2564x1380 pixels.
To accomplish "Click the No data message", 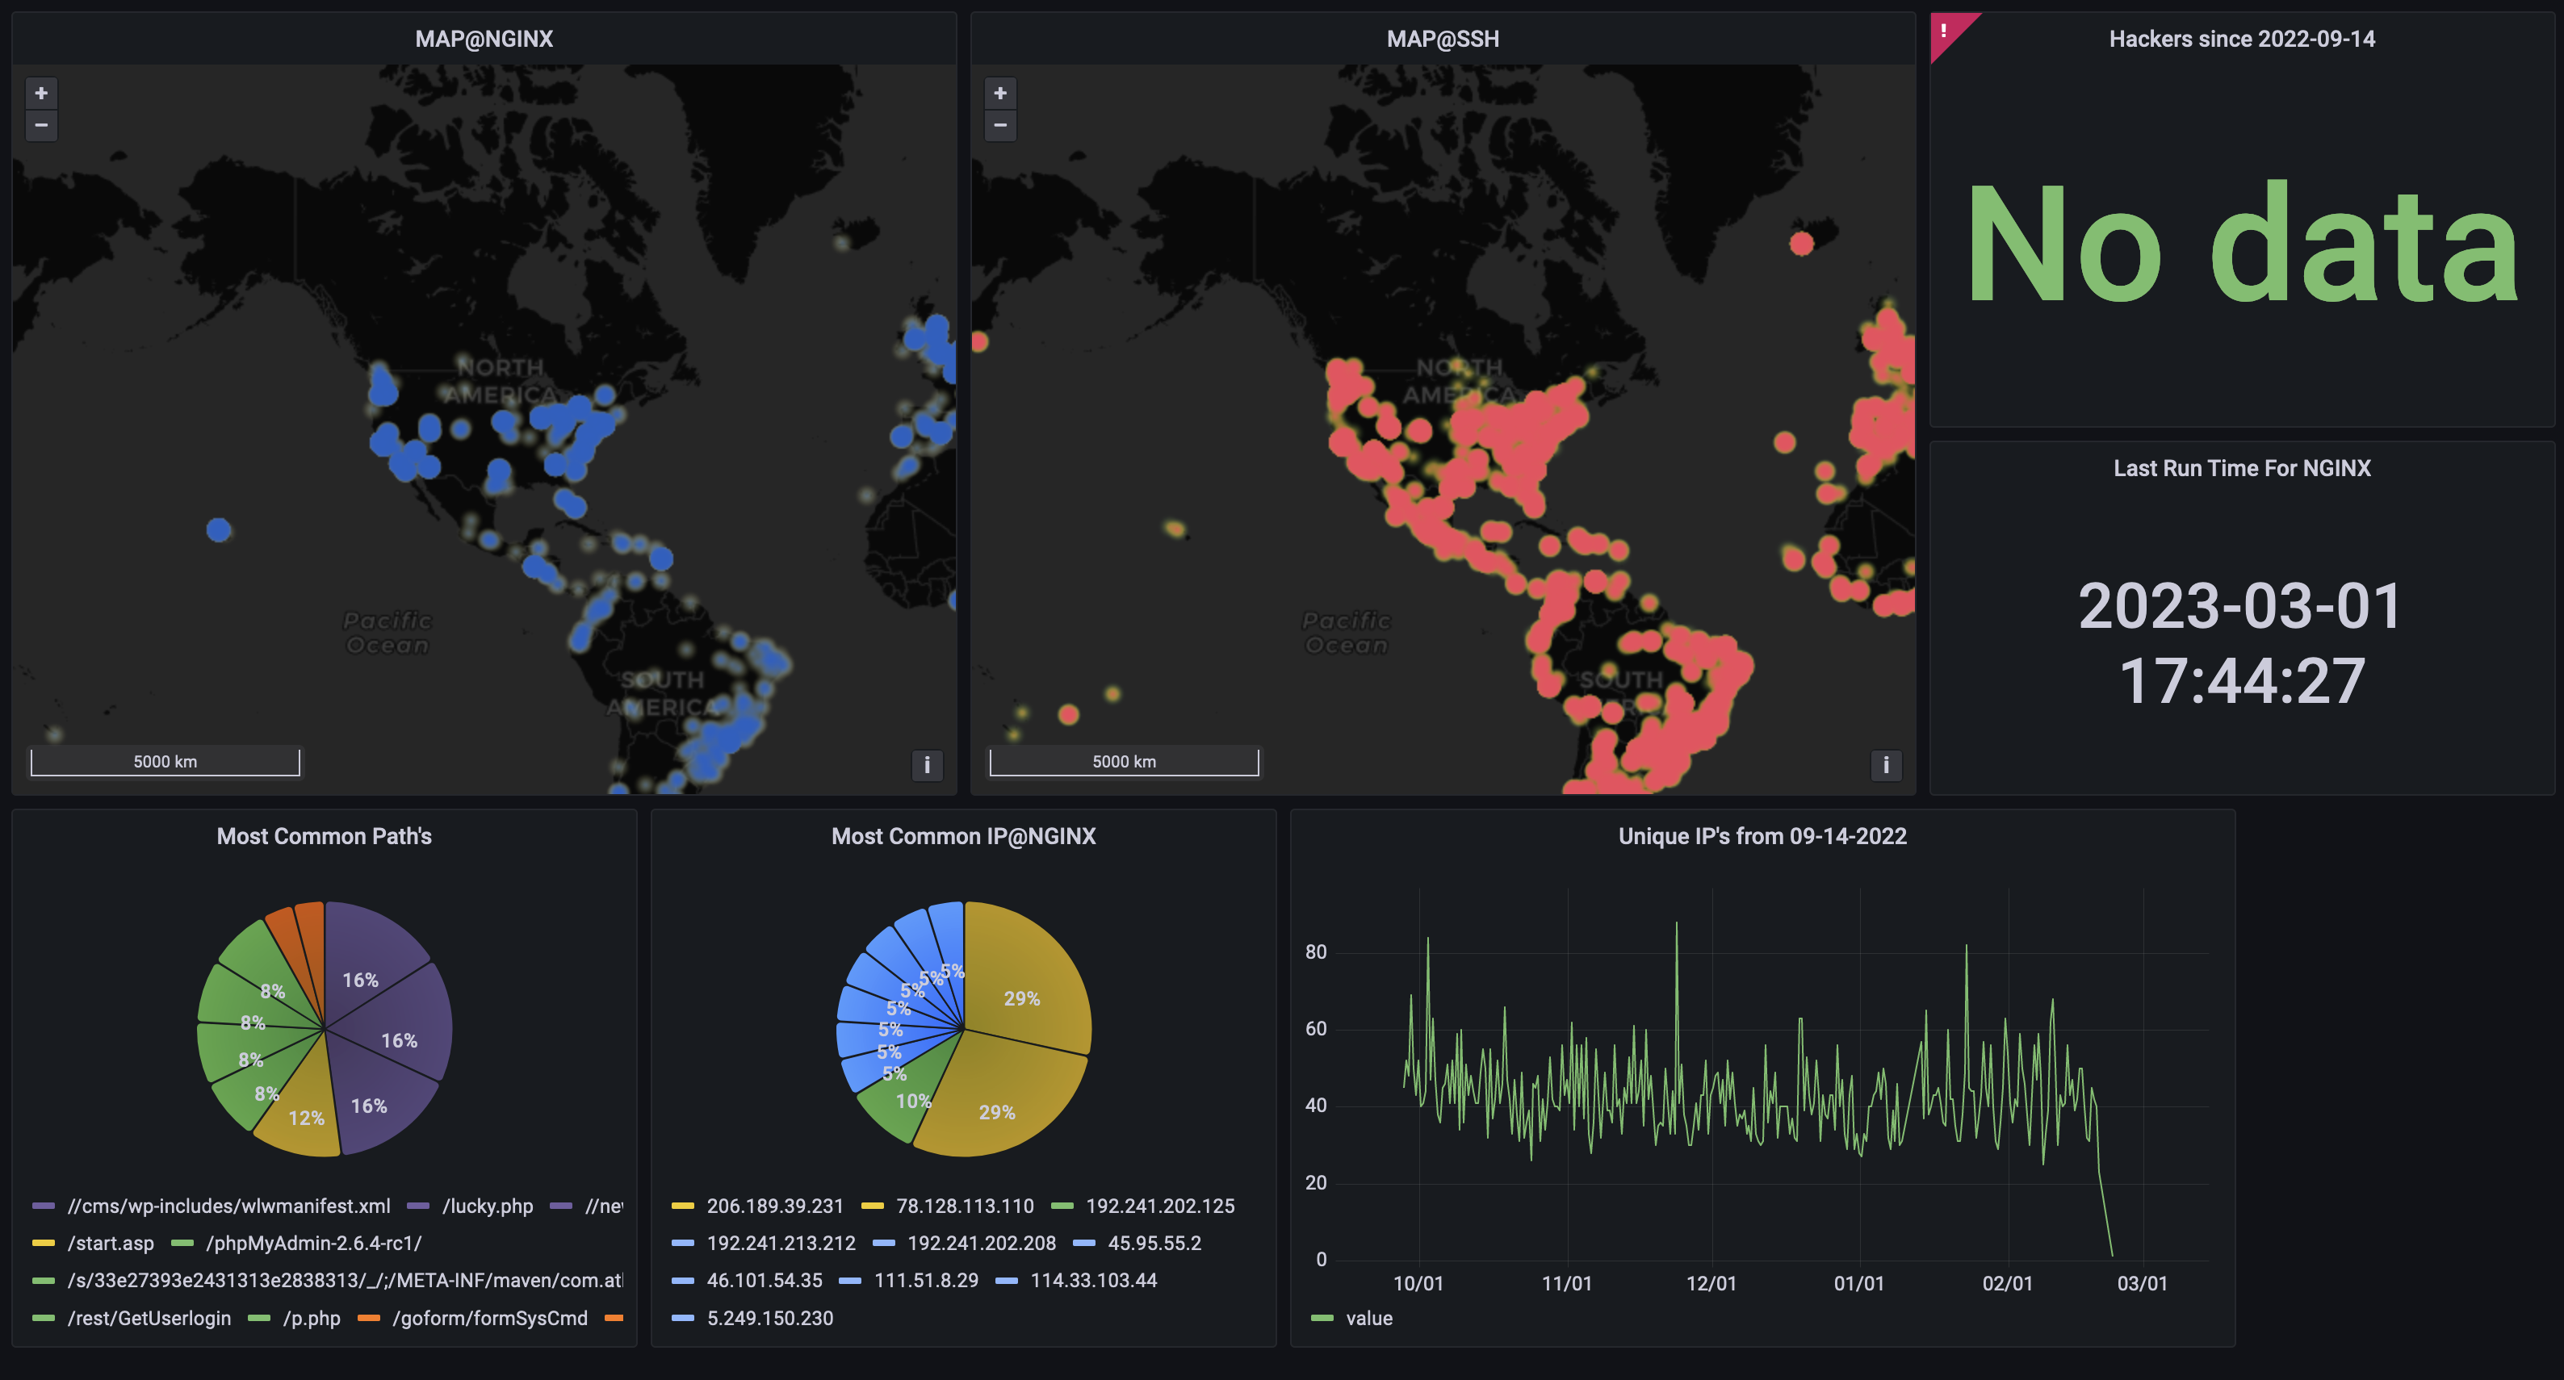I will pyautogui.click(x=2242, y=244).
